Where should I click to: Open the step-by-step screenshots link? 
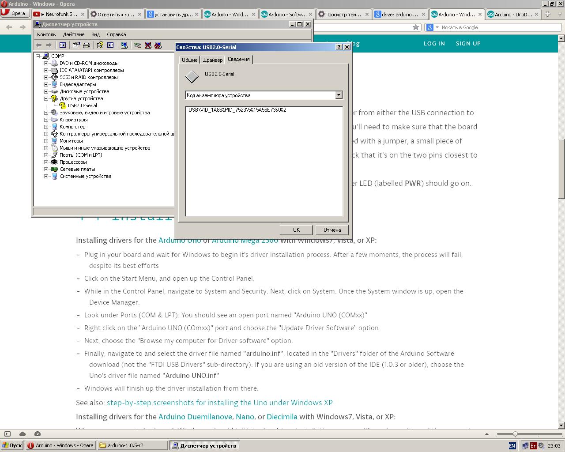(x=220, y=403)
